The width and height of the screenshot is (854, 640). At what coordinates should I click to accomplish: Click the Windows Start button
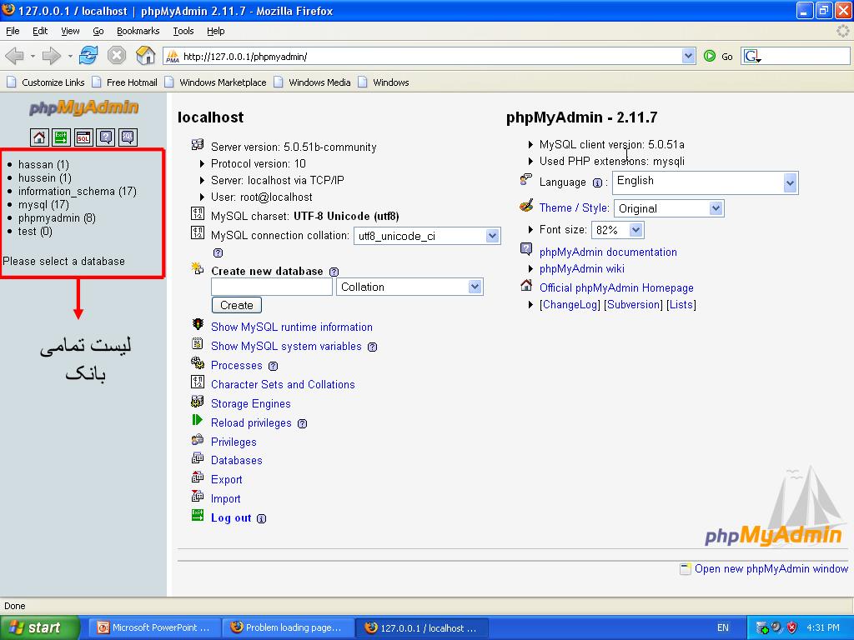40,627
